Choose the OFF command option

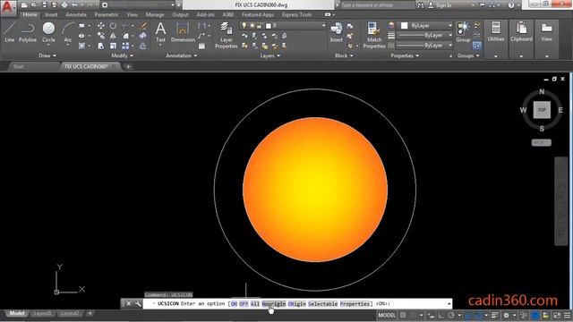244,304
